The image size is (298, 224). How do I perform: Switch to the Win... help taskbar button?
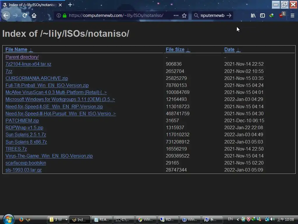pos(190,220)
